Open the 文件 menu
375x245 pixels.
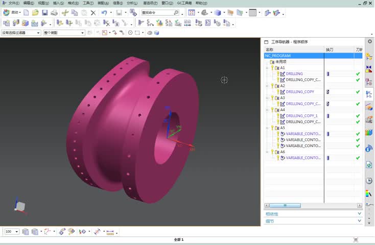coord(13,3)
